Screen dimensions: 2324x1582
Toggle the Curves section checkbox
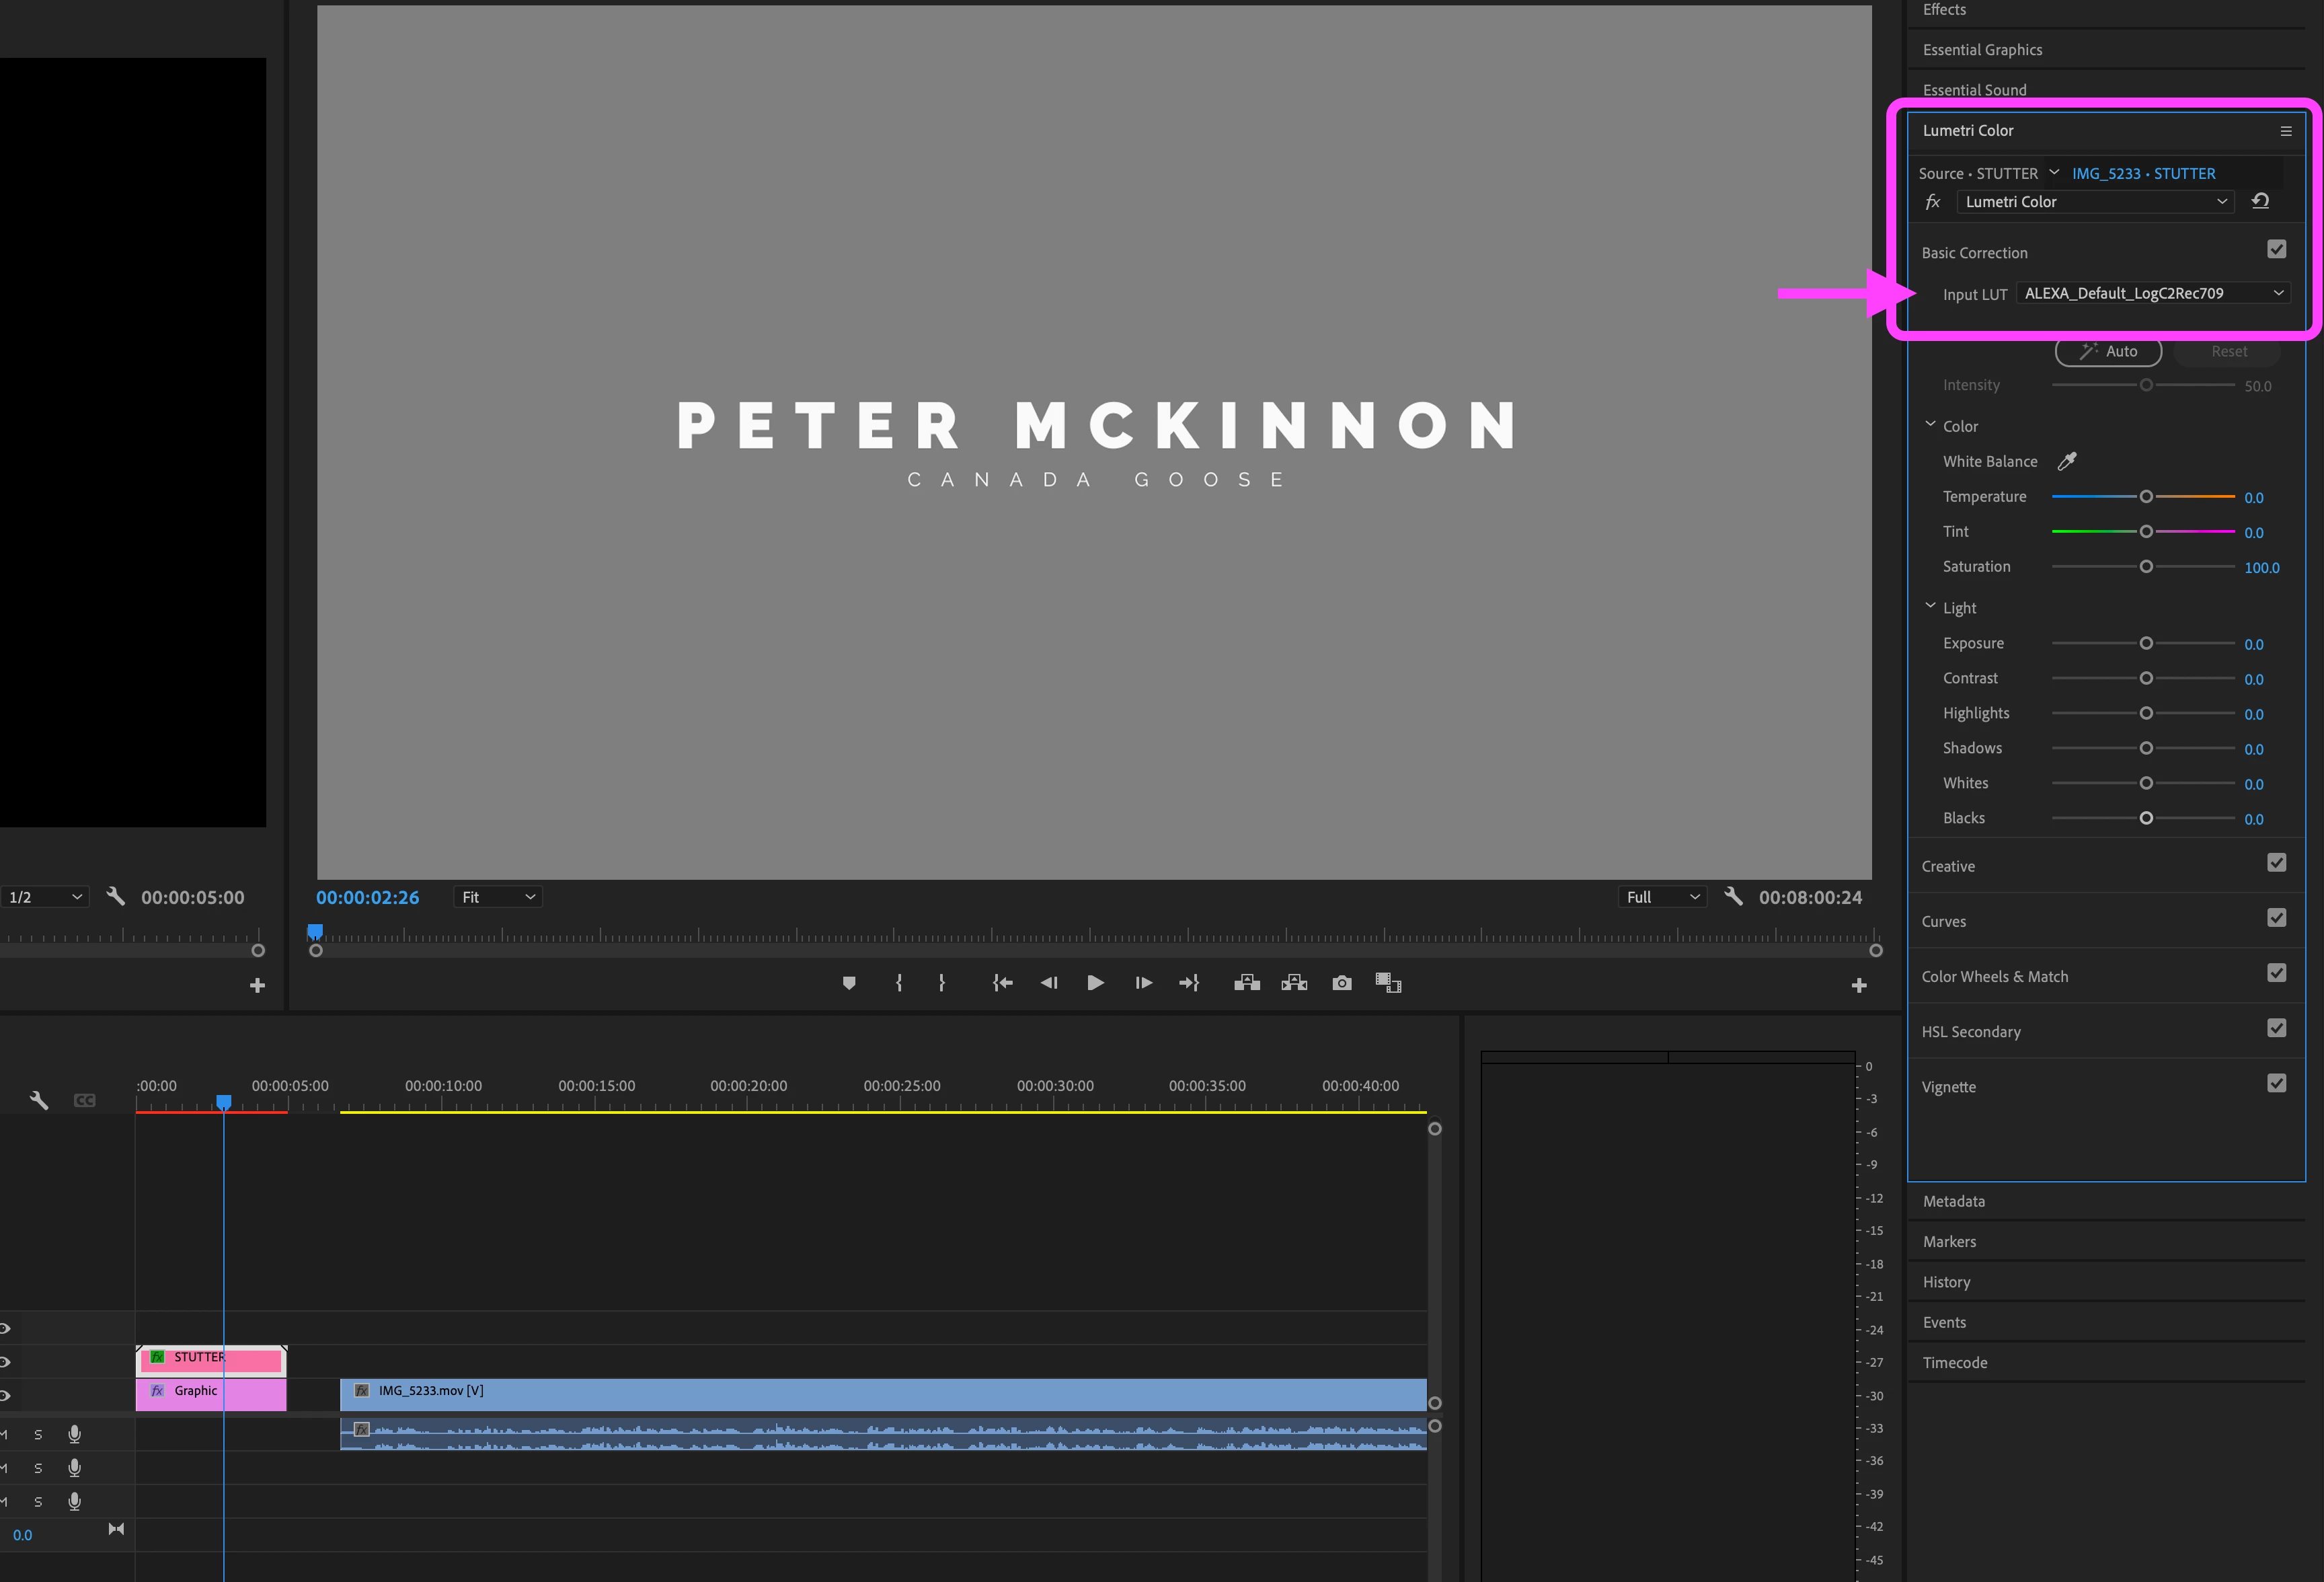point(2276,918)
